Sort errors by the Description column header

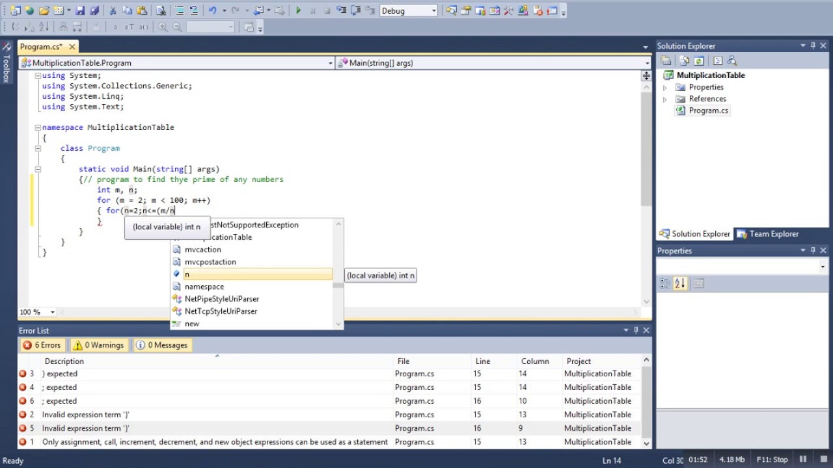64,361
